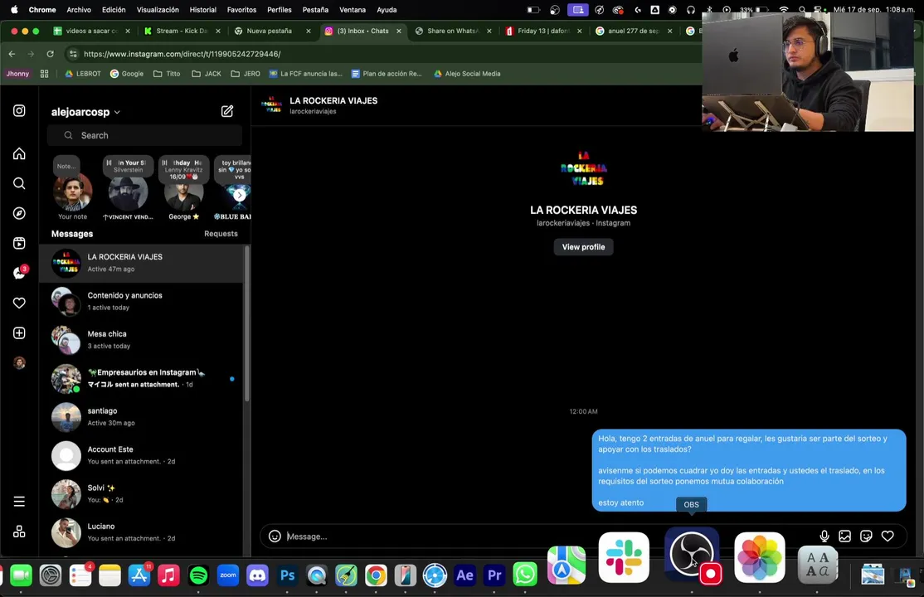The height and width of the screenshot is (597, 924).
Task: Open the Archivo menu
Action: coord(79,9)
